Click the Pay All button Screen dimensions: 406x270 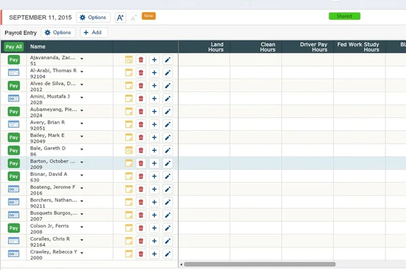[14, 47]
